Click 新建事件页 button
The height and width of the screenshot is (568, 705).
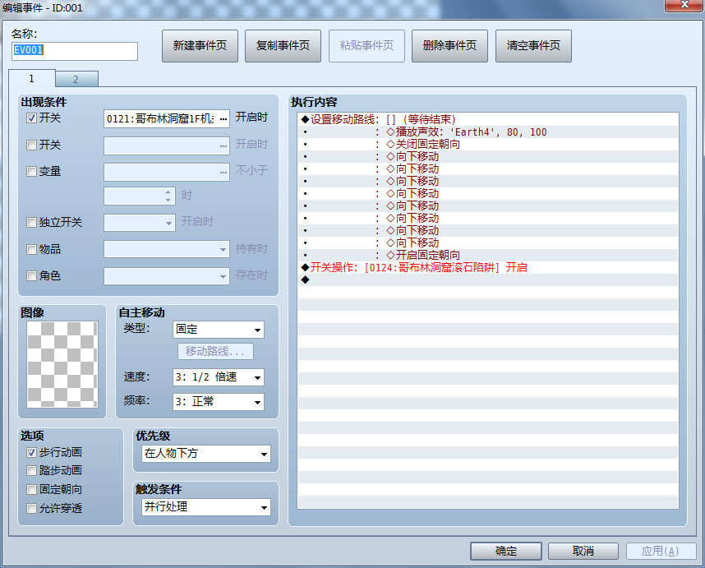(200, 46)
